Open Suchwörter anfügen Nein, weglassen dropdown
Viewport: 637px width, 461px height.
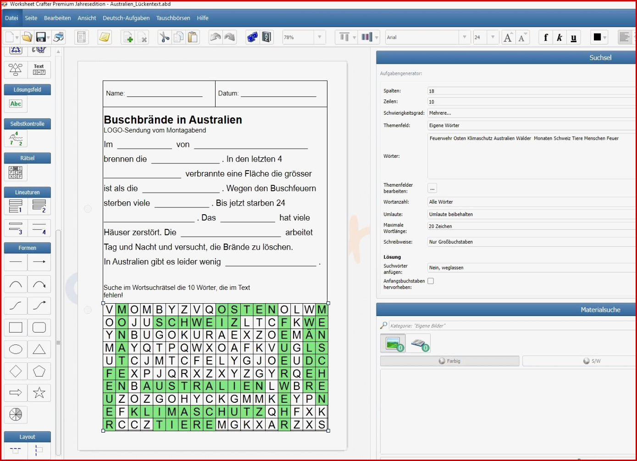[532, 267]
